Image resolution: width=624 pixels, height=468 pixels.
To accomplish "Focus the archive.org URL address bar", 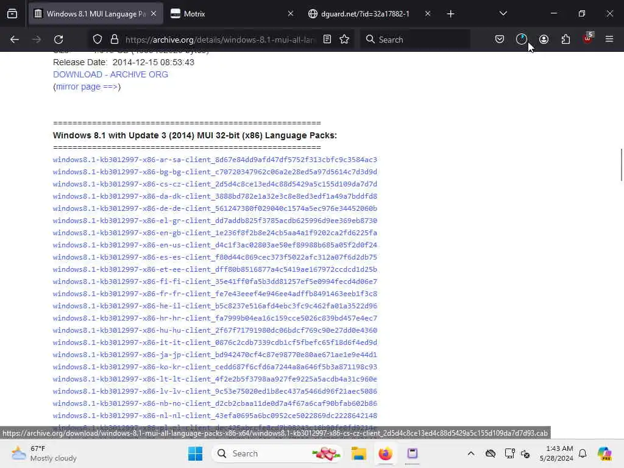I will coord(220,40).
